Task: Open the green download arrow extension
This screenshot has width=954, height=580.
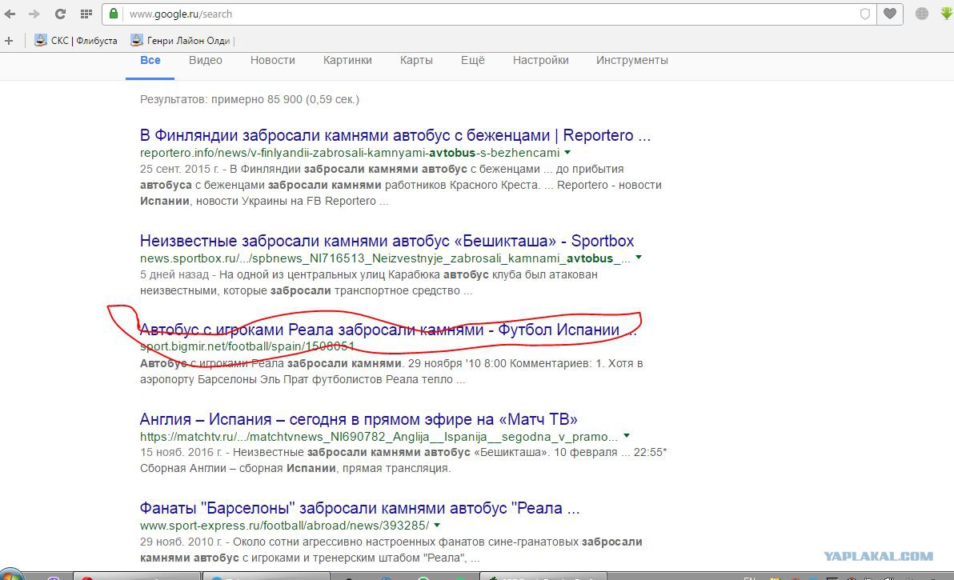Action: click(947, 14)
